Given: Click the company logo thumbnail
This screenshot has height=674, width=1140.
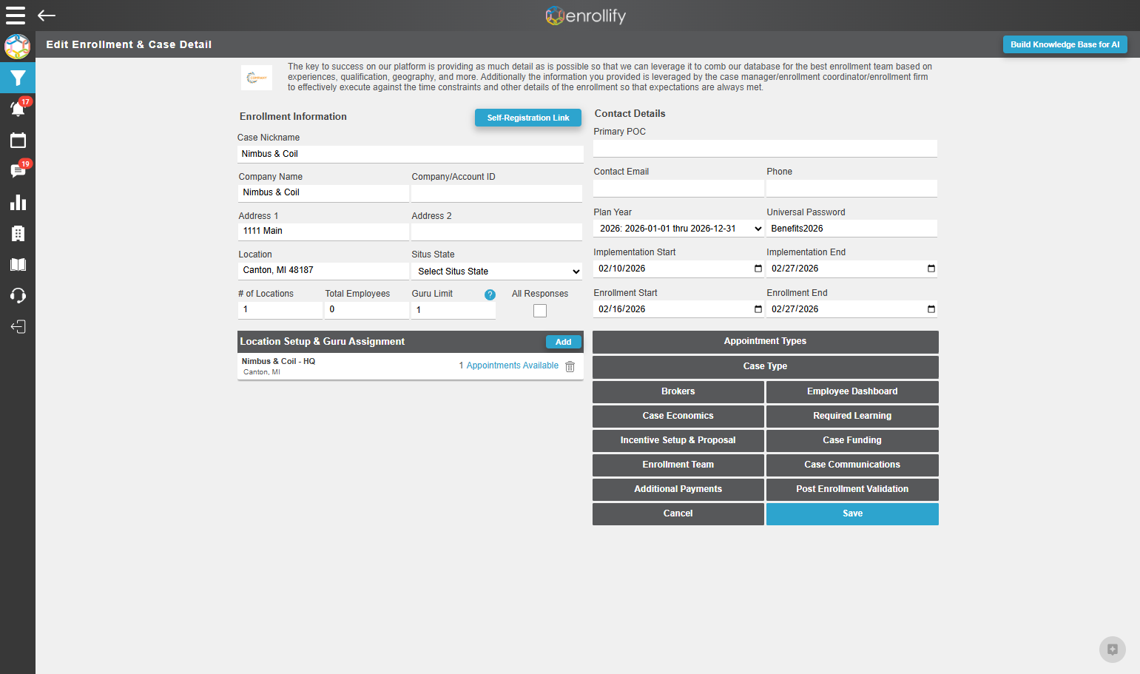Looking at the screenshot, I should tap(257, 78).
